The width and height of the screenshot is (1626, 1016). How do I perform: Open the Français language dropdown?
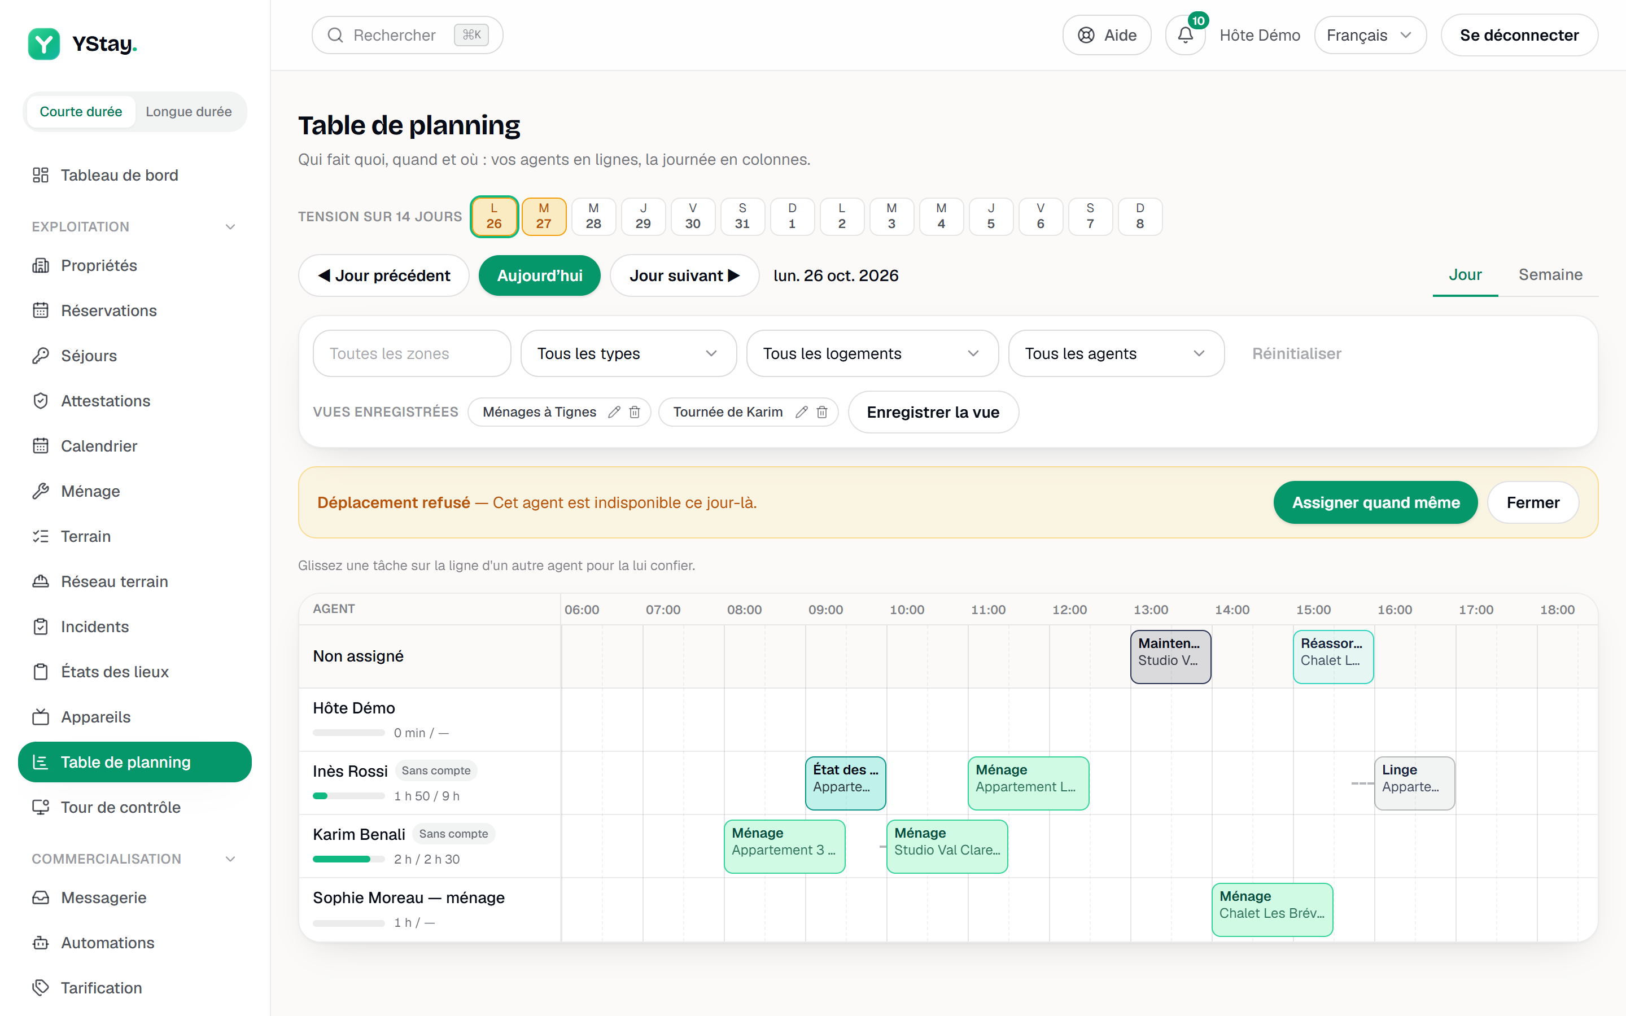coord(1370,35)
